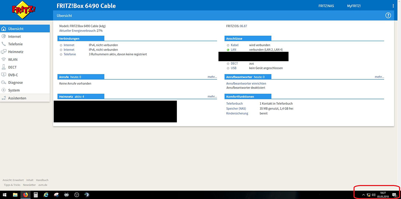Click Internet link in the IPv6 row

pyautogui.click(x=69, y=50)
